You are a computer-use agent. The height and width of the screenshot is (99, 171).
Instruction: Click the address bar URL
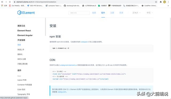36,2
